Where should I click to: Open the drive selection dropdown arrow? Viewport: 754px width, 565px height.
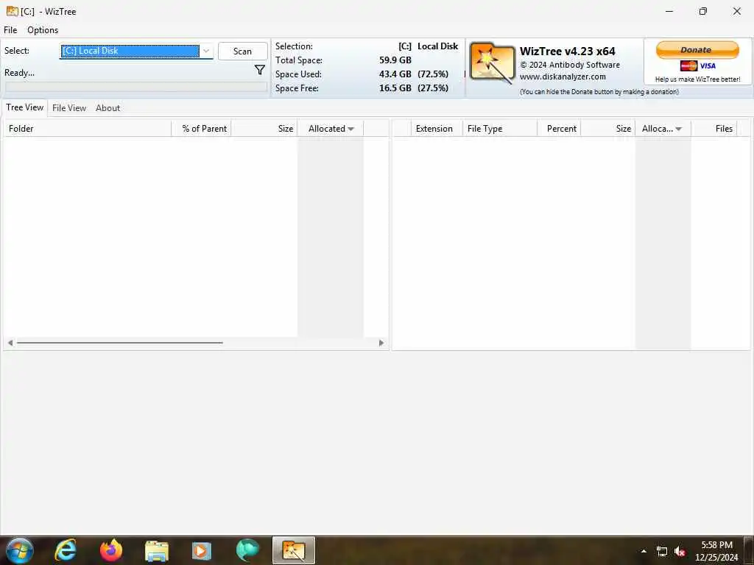206,51
